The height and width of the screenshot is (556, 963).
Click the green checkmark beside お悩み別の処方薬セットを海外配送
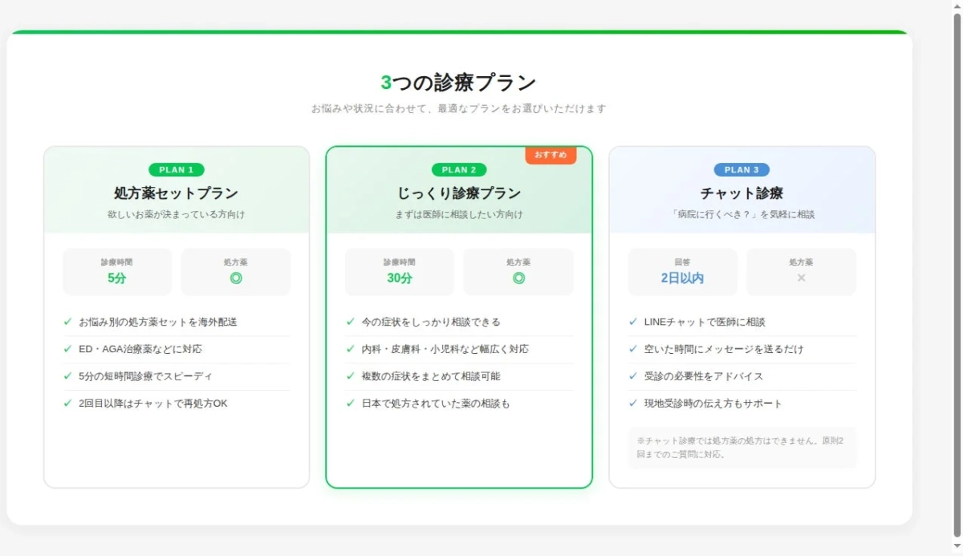pos(67,322)
